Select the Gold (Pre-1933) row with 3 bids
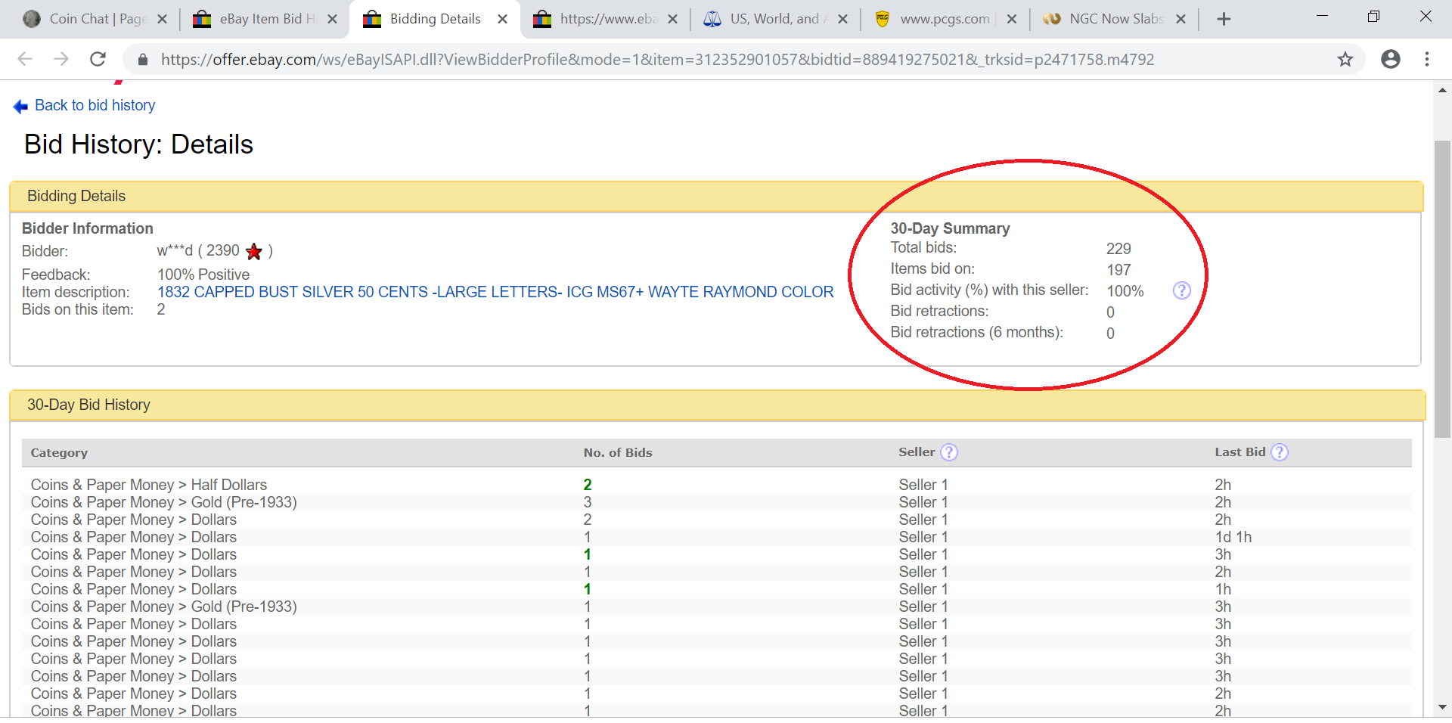The width and height of the screenshot is (1452, 723). click(x=717, y=502)
